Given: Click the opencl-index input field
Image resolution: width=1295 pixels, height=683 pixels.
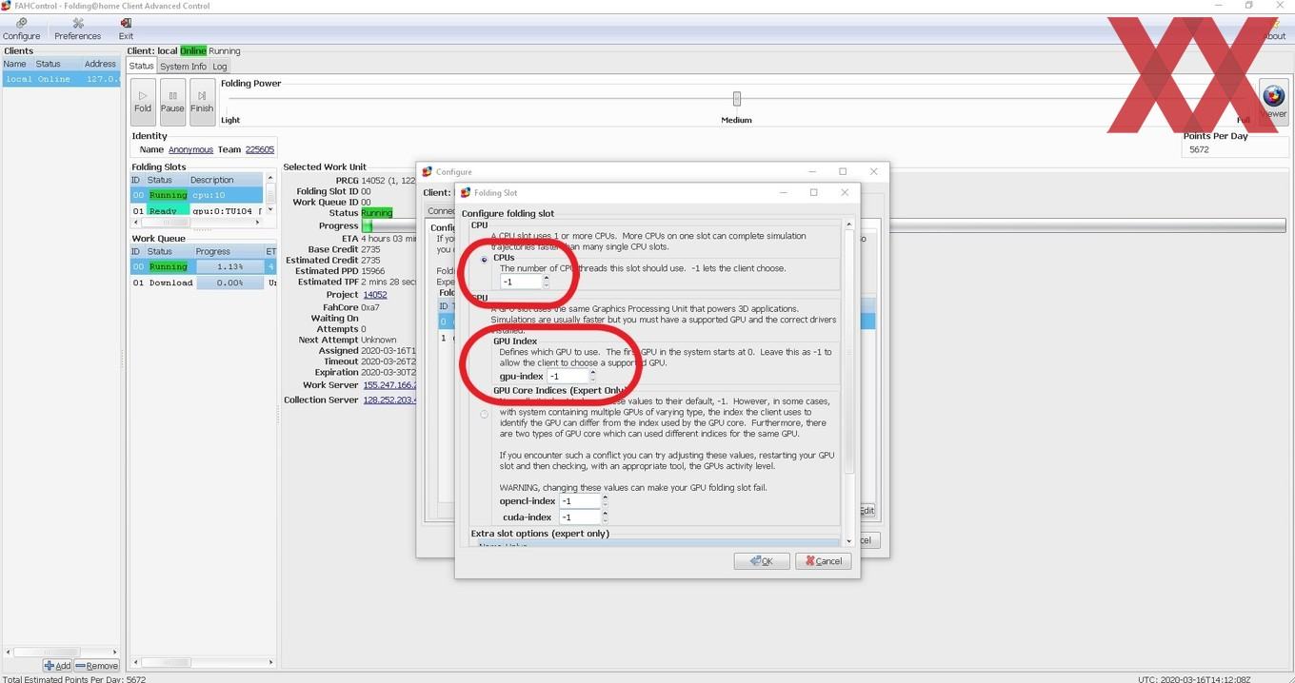Looking at the screenshot, I should (580, 501).
